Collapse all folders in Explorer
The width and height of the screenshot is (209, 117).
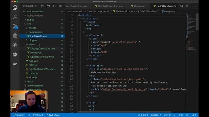[60, 6]
